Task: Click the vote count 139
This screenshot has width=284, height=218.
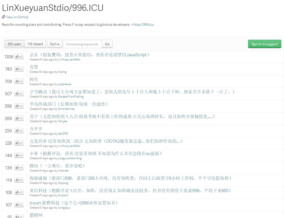Action: point(8,168)
